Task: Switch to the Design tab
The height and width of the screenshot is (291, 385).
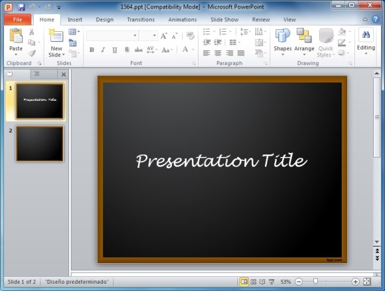Action: 105,20
